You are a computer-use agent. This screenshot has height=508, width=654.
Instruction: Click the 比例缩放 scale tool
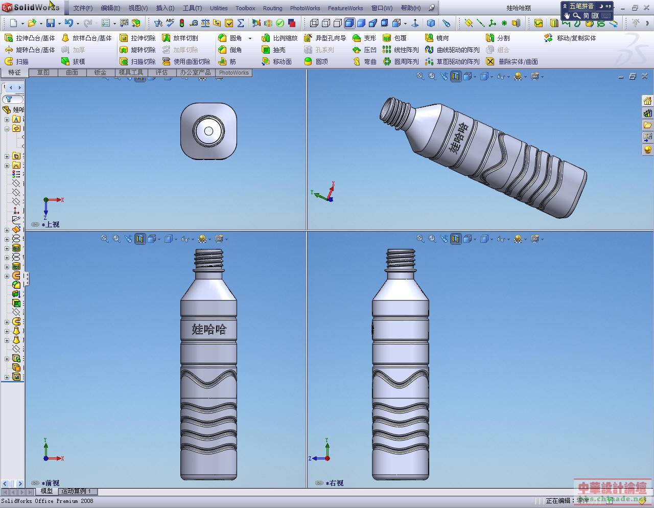click(x=279, y=38)
